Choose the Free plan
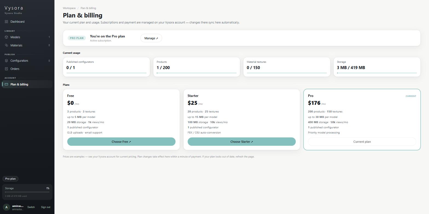This screenshot has height=214, width=429. tap(121, 142)
